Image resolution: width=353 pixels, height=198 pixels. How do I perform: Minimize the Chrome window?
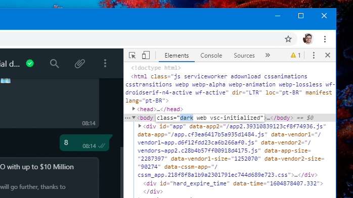click(278, 16)
